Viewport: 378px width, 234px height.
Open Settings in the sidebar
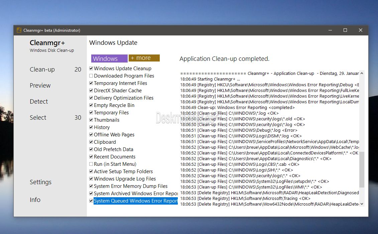point(40,182)
